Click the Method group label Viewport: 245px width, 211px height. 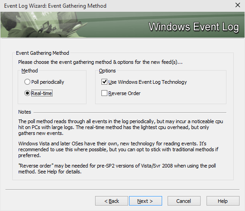pos(29,71)
